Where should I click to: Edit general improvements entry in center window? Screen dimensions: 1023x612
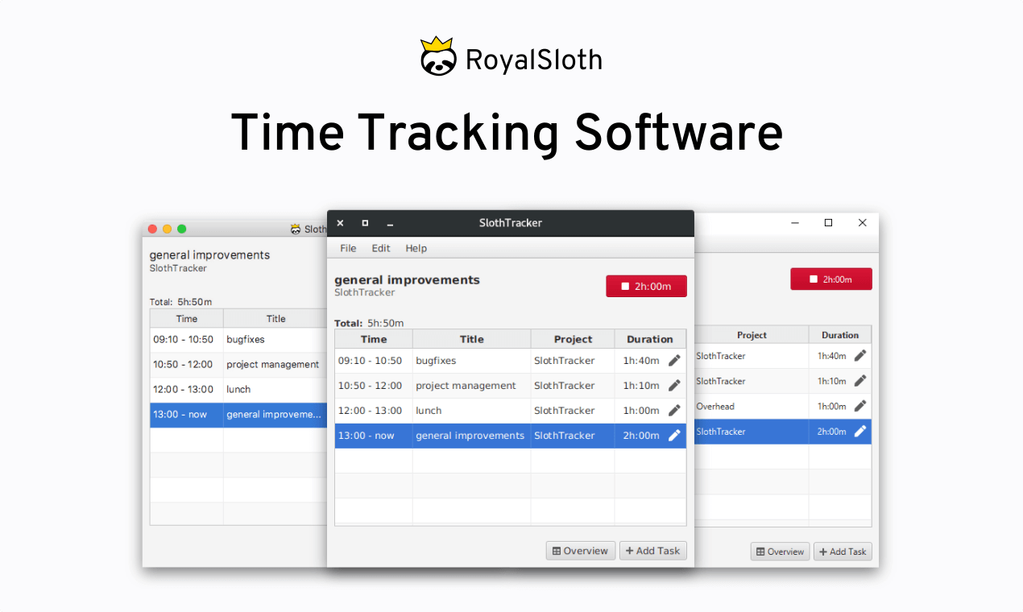point(674,436)
